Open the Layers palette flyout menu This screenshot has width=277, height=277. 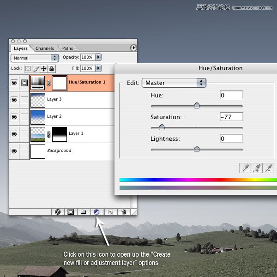pos(133,48)
